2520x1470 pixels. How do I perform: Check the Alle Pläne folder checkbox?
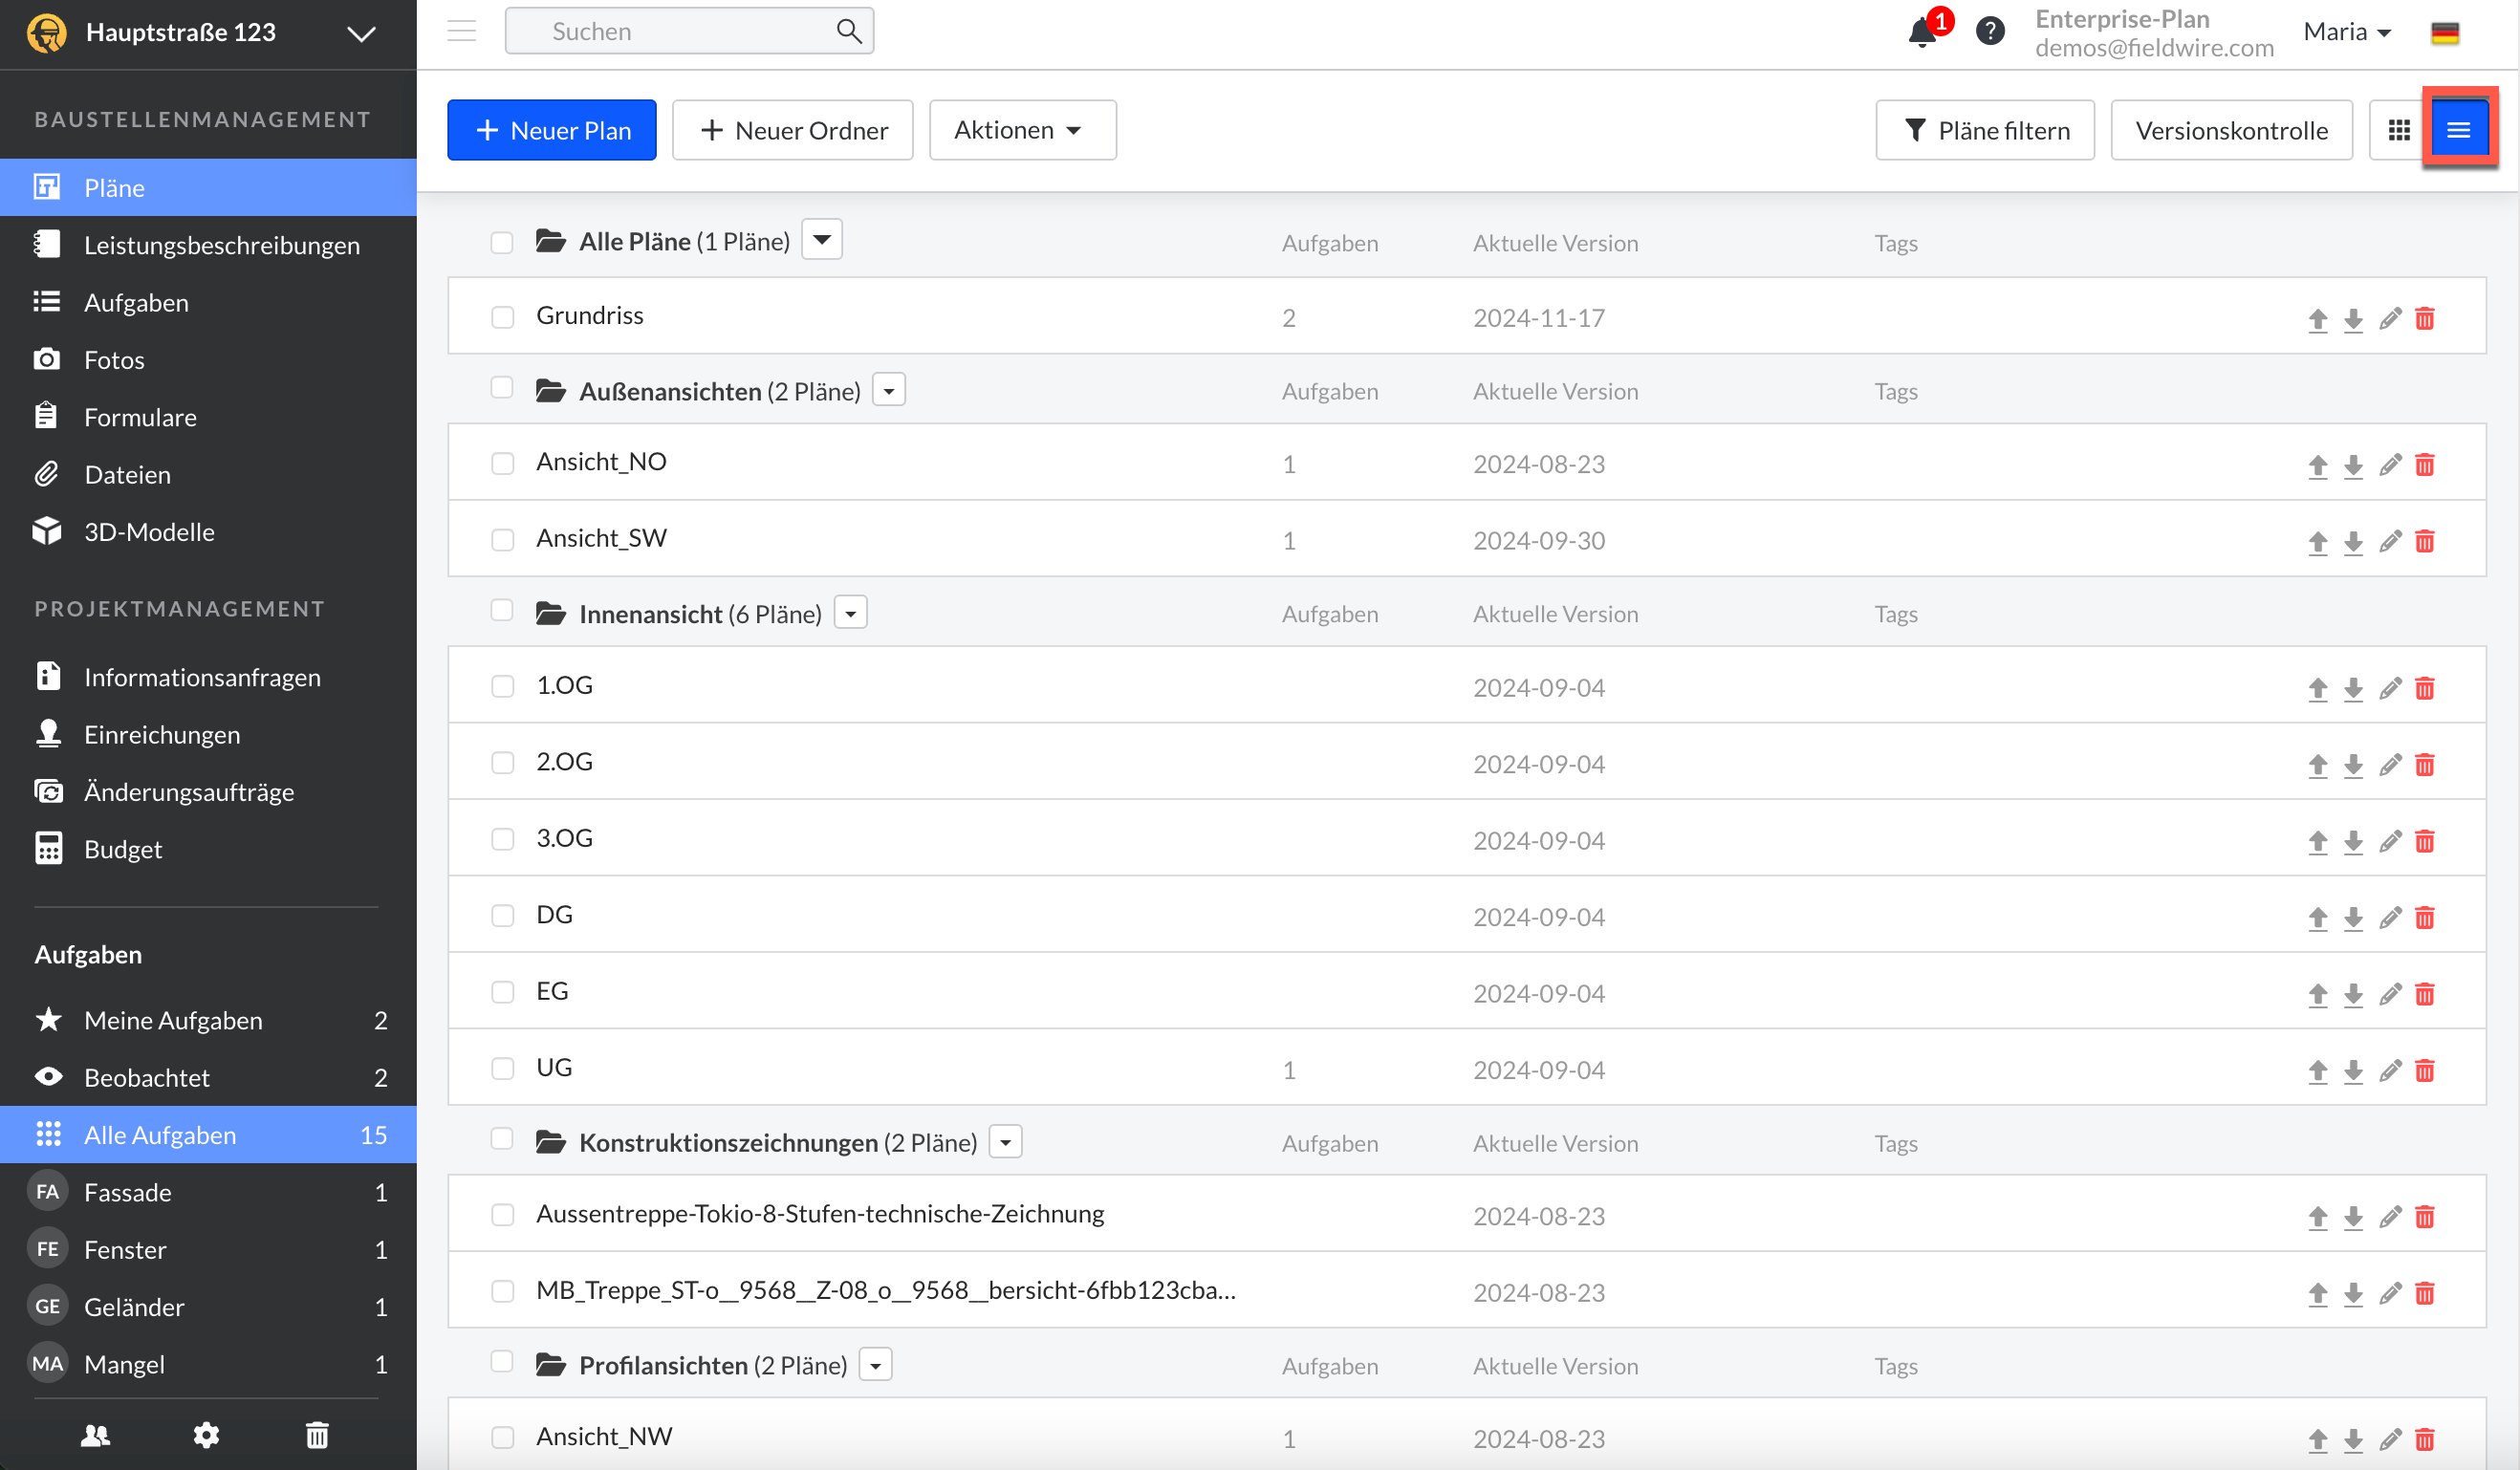502,243
